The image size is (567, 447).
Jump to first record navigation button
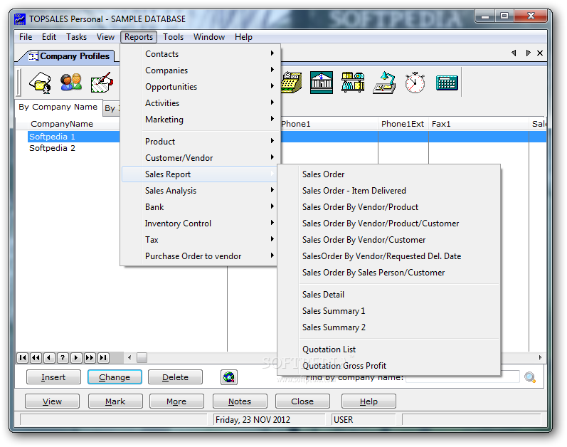point(23,358)
